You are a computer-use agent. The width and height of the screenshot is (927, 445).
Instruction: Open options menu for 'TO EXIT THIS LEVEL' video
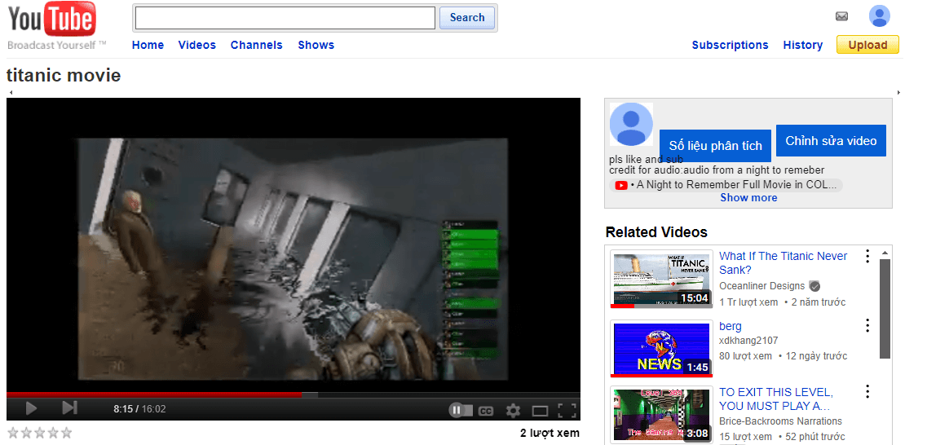867,392
